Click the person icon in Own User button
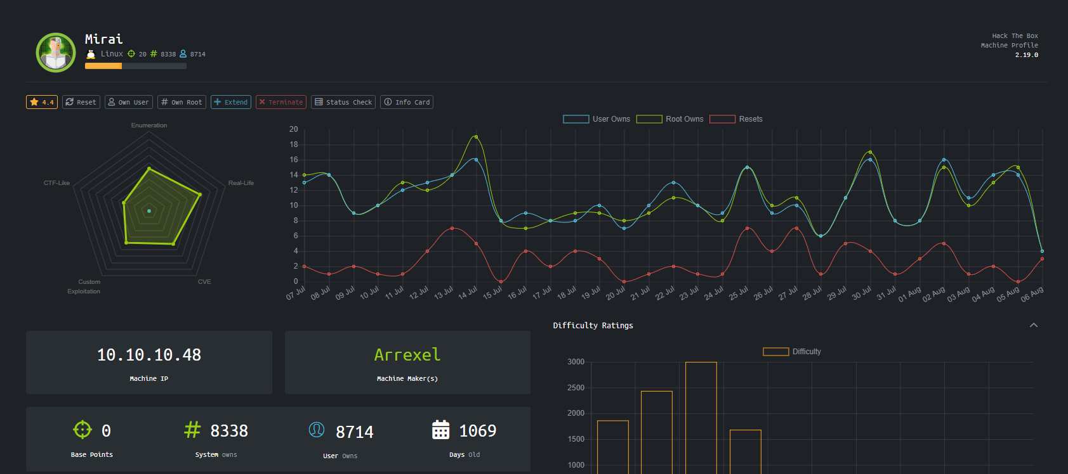This screenshot has height=474, width=1068. coord(112,102)
